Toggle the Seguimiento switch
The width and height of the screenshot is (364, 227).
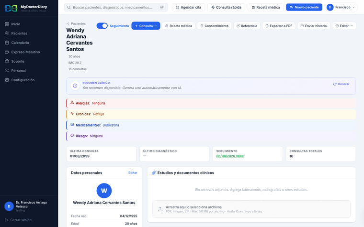(102, 26)
